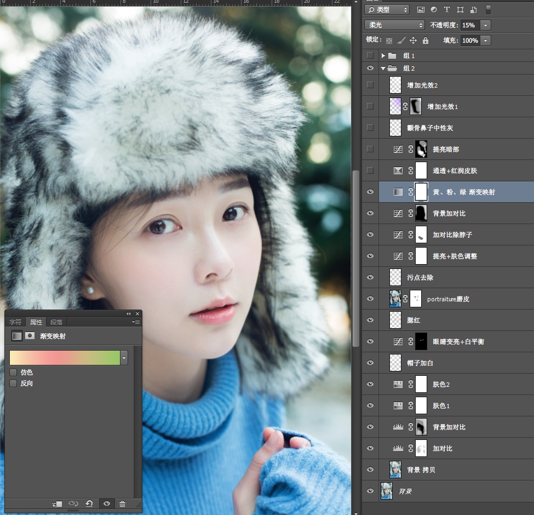Hide the 黄、粉、绿 渐变映射 layer
This screenshot has width=534, height=515.
(x=370, y=192)
